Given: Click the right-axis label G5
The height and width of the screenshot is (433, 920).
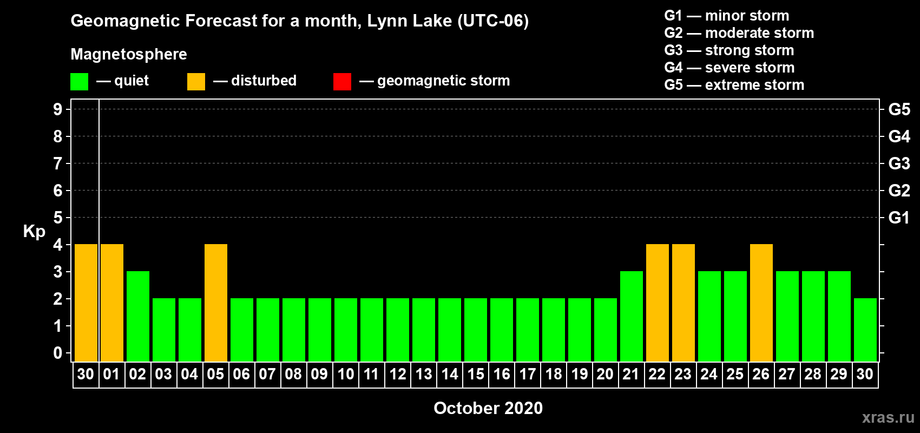Looking at the screenshot, I should point(899,109).
